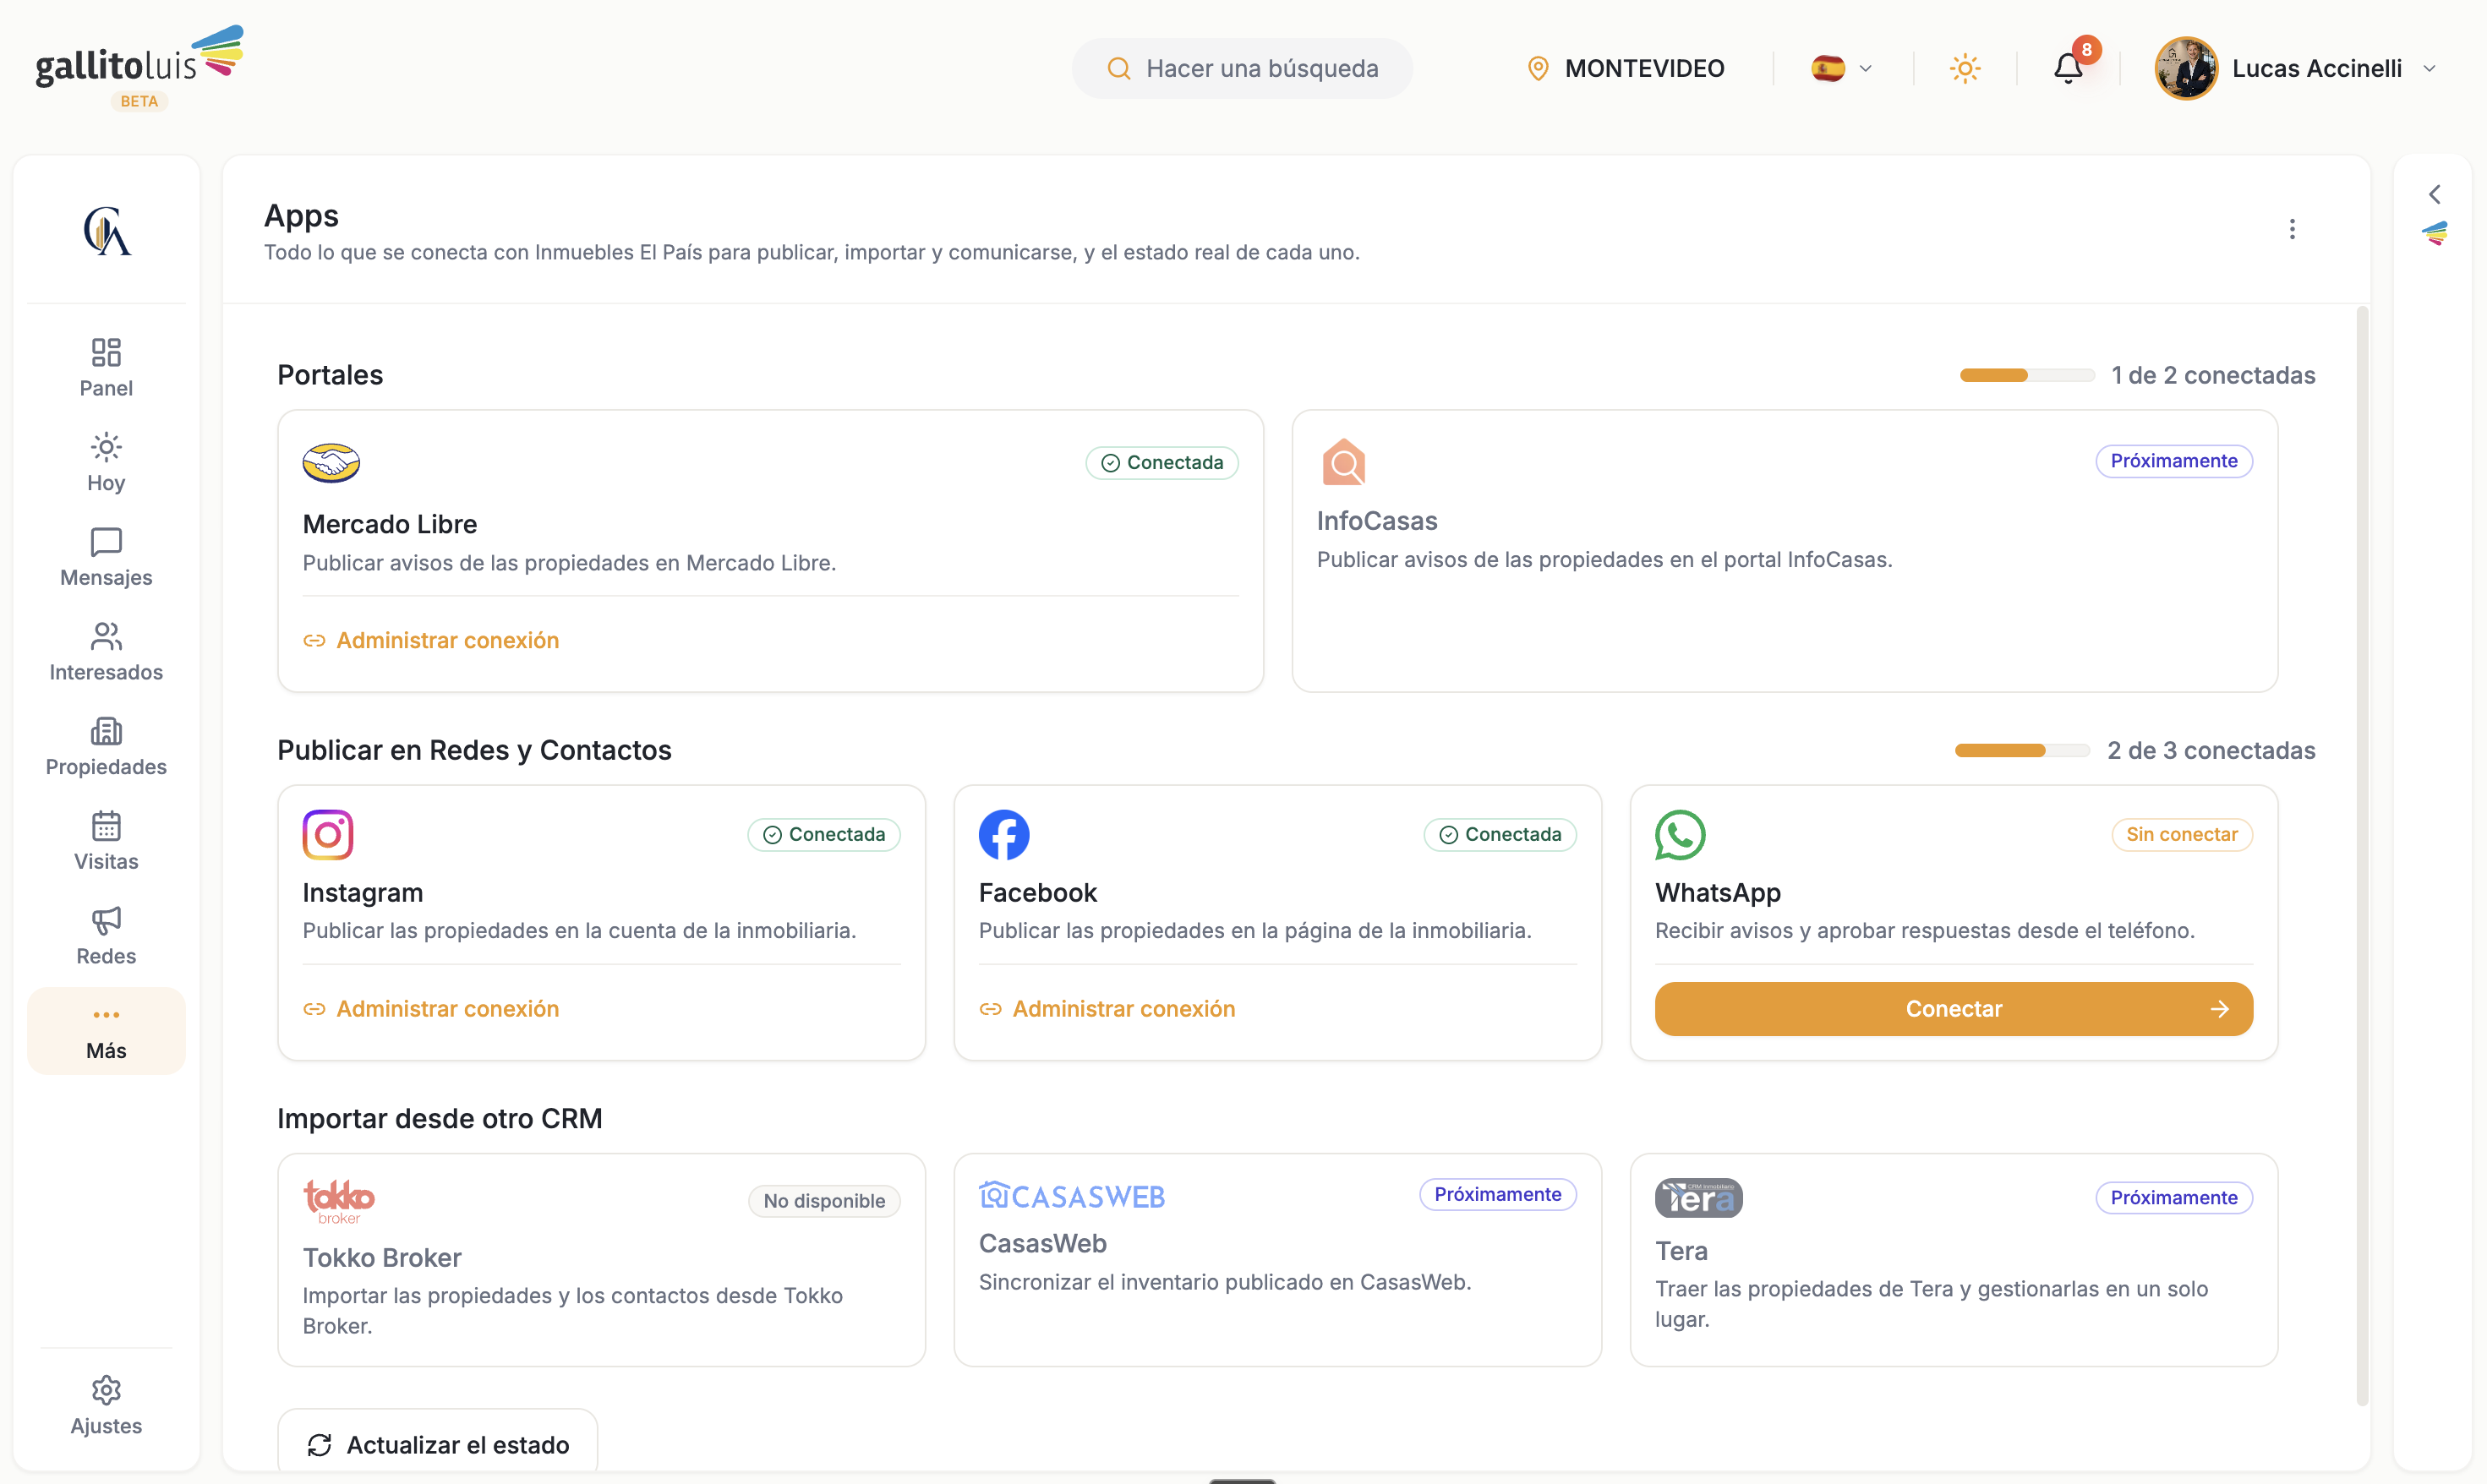
Task: Navigate to Propiedades in sidebar
Action: 106,746
